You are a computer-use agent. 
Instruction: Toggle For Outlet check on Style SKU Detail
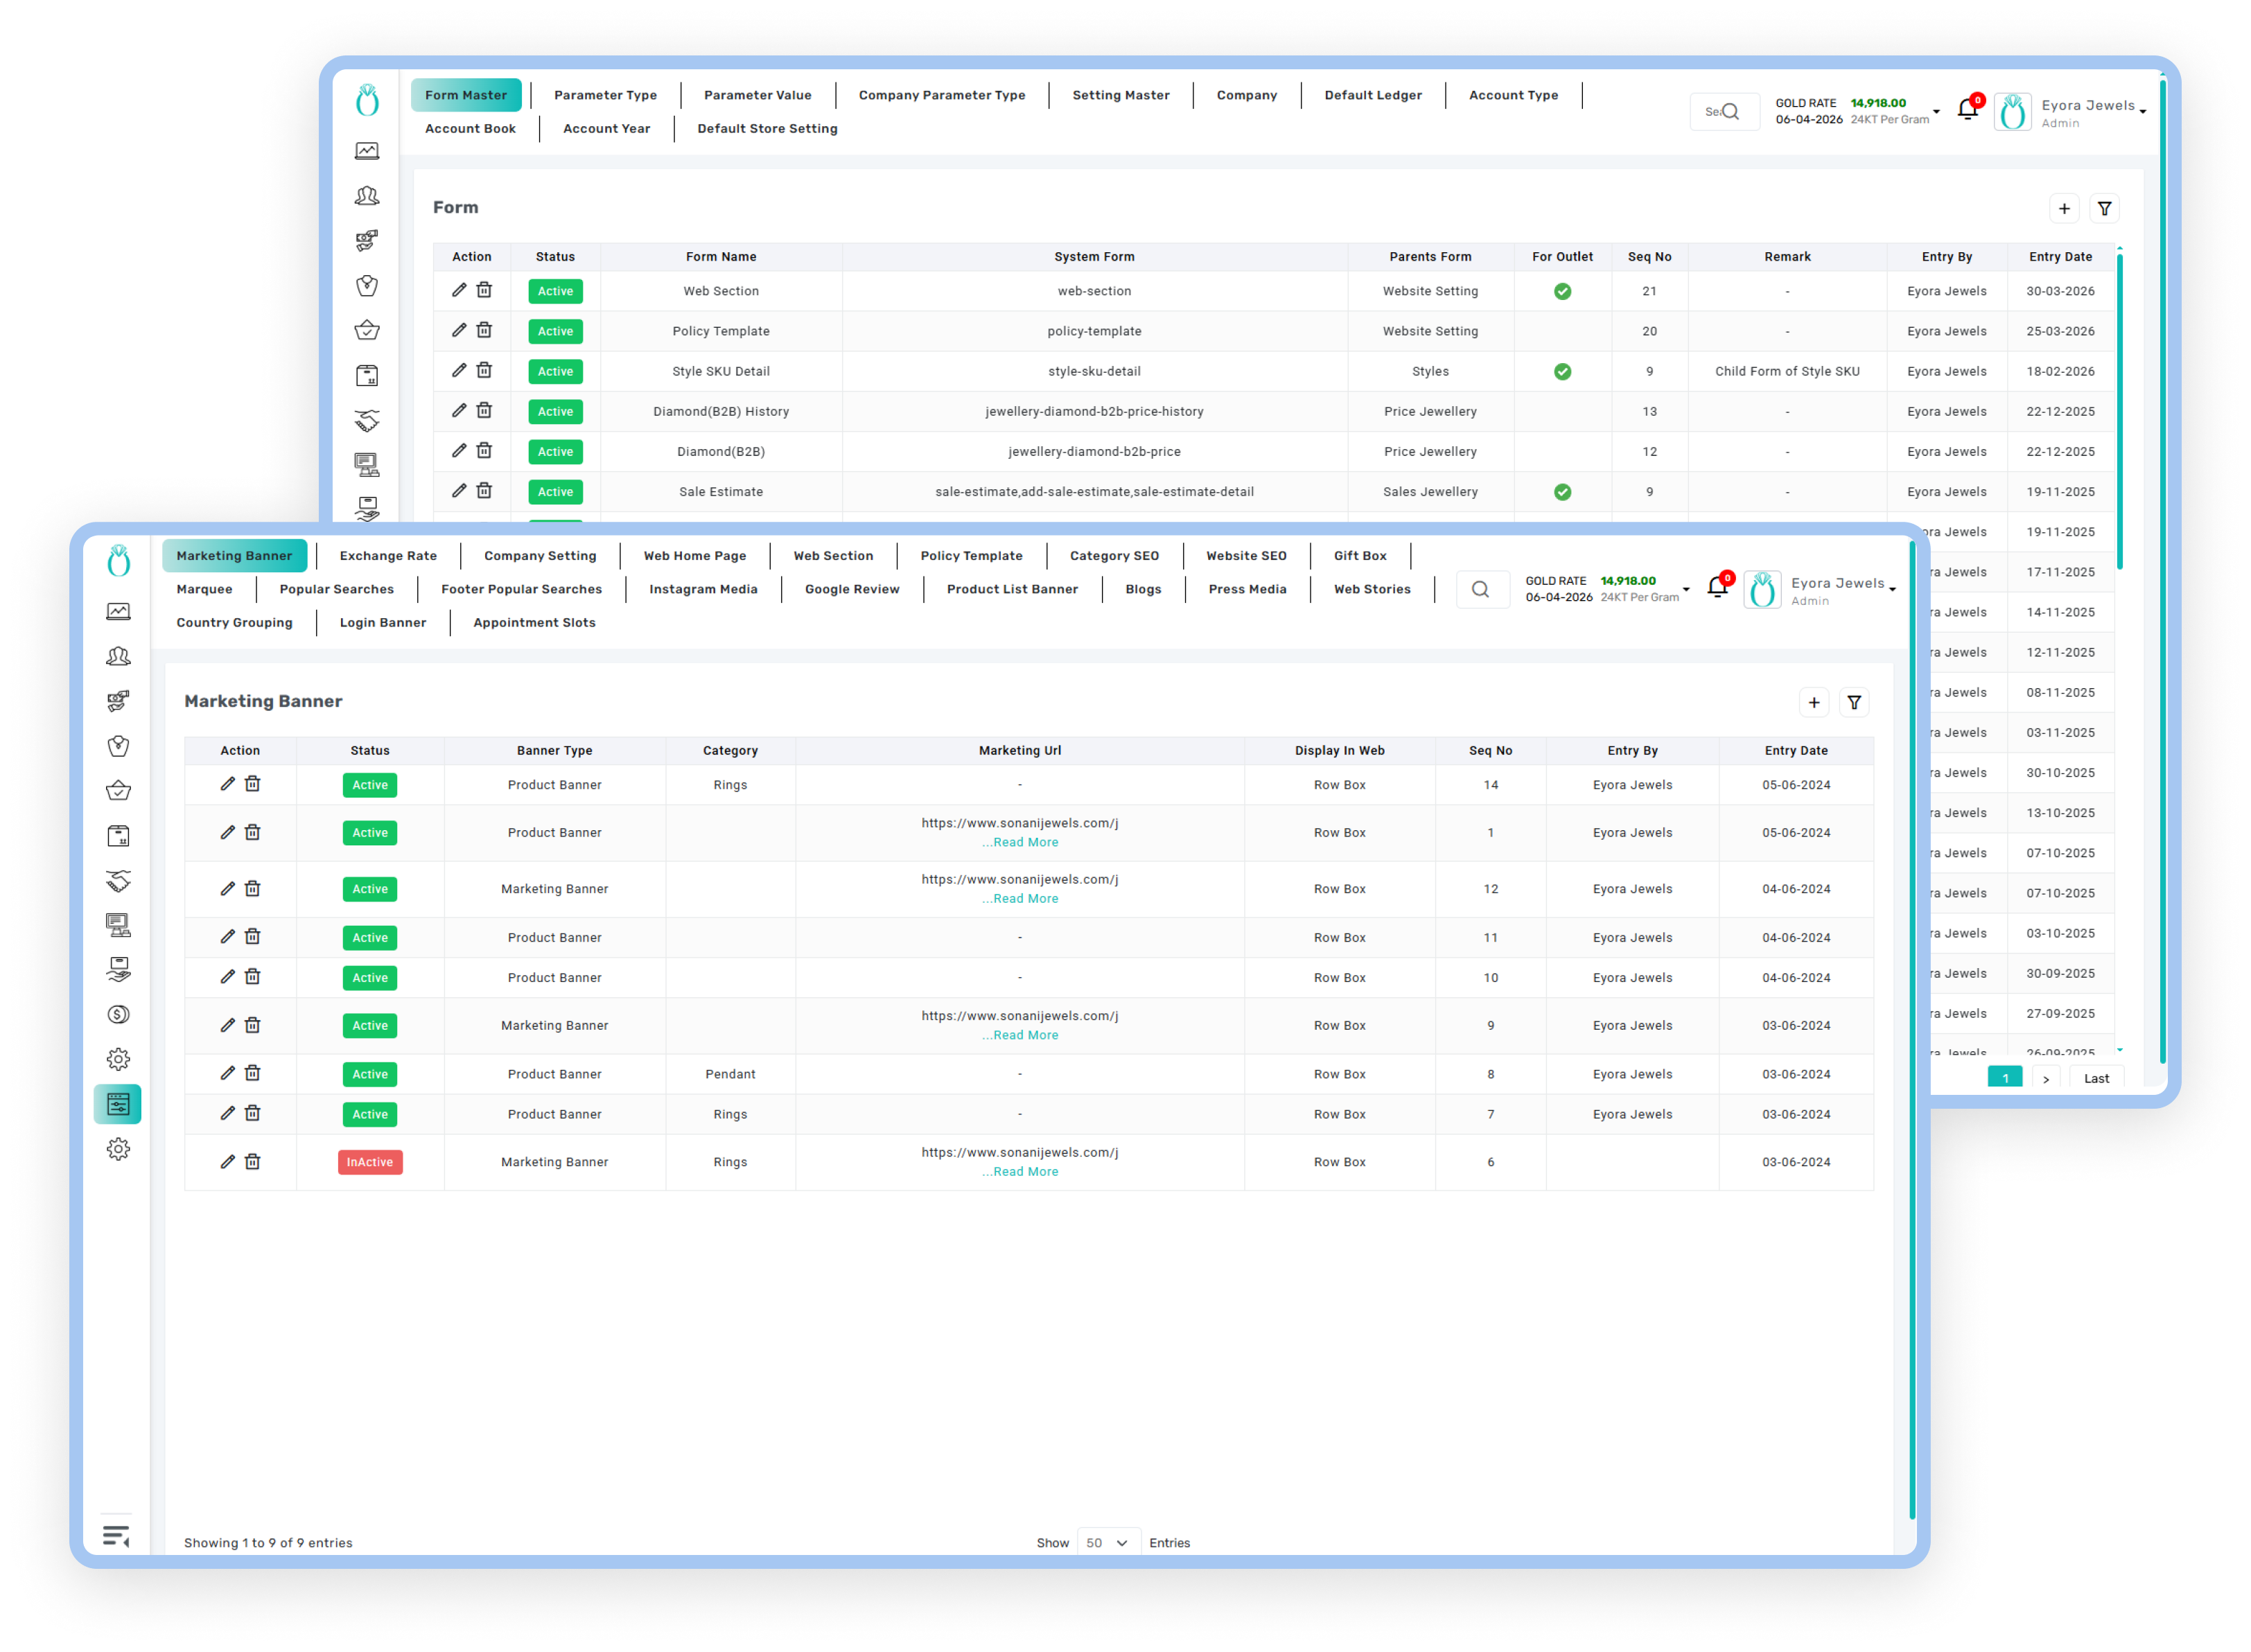pos(1562,371)
